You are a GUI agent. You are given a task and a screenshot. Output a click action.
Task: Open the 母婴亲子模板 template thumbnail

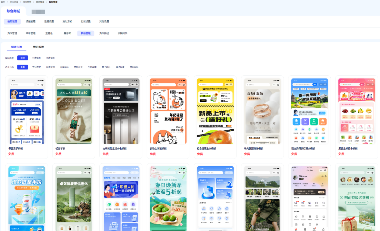(27, 111)
